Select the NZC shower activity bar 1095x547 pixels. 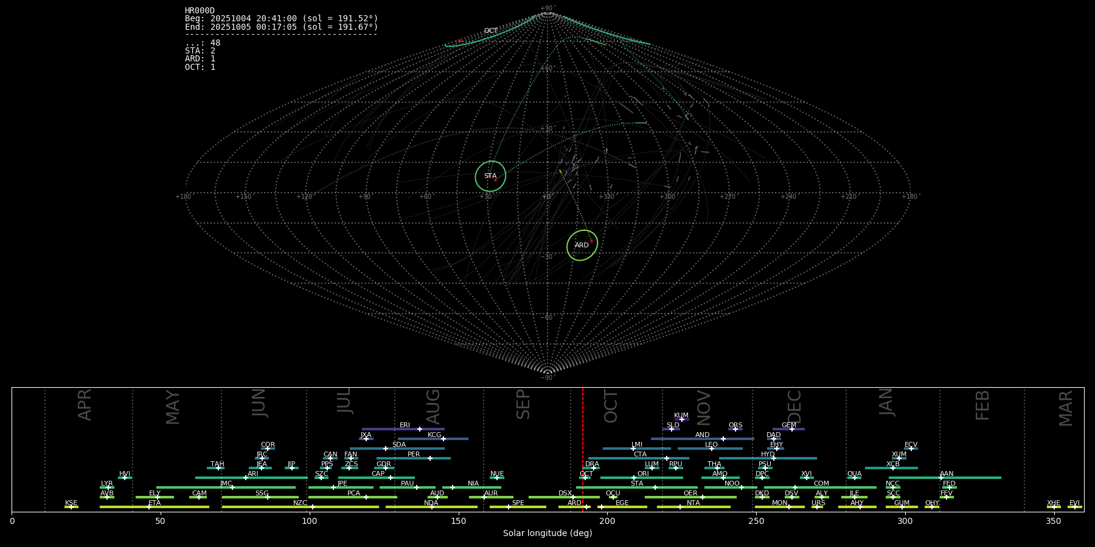(300, 507)
